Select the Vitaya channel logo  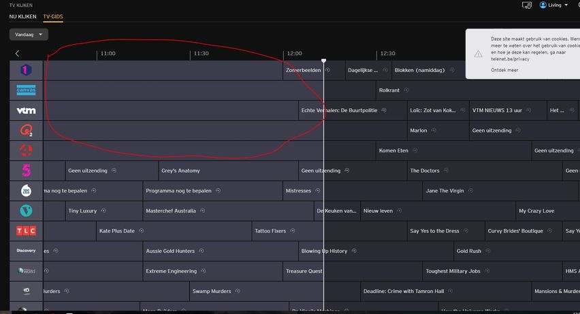click(x=26, y=211)
